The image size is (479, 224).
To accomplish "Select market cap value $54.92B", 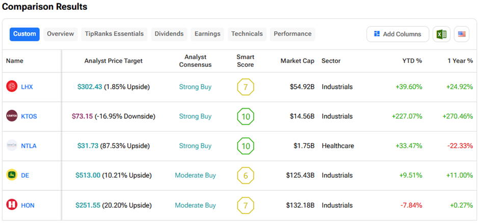I will pos(302,87).
